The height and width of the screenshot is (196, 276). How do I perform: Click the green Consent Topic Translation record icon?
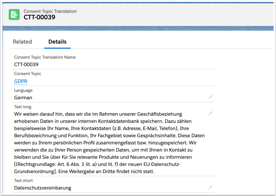(x=14, y=14)
